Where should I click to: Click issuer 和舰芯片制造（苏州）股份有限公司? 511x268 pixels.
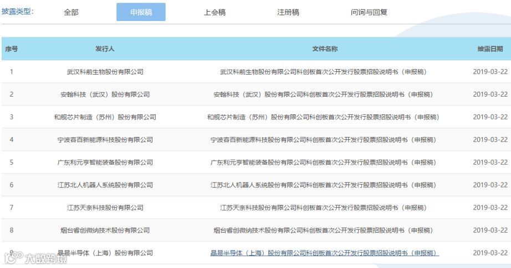105,117
